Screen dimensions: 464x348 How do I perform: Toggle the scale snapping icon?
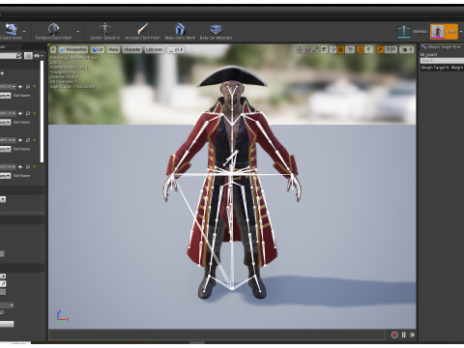coord(380,49)
